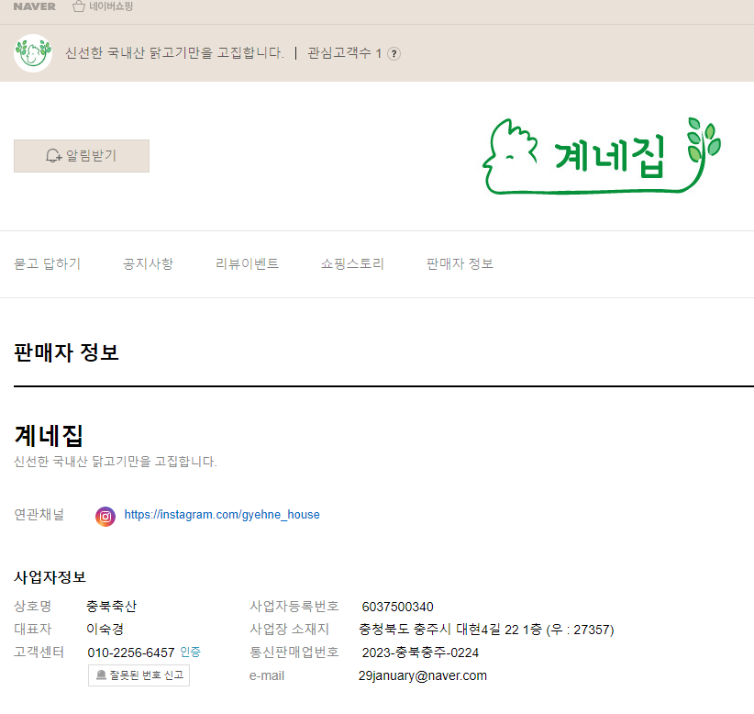Image resolution: width=754 pixels, height=714 pixels.
Task: Open the instagram.com/gyehne_house link
Action: click(222, 515)
